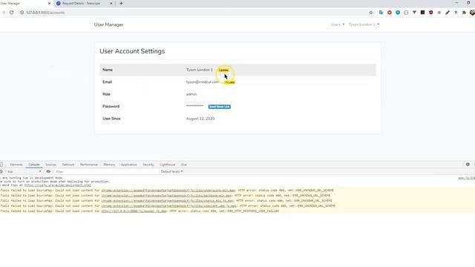
Task: Click the Y-shaped extension icon
Action: coord(456,13)
